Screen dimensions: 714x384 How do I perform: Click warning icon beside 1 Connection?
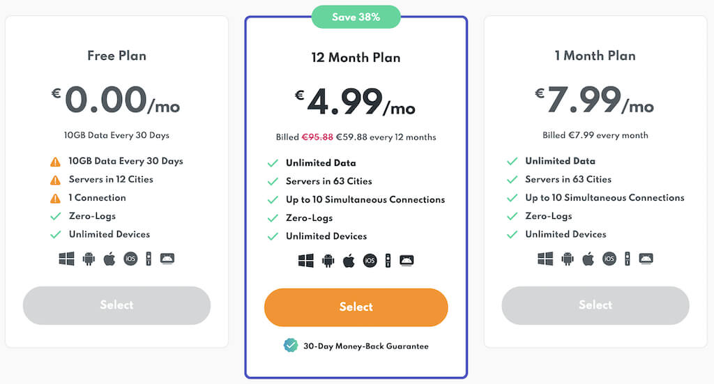pyautogui.click(x=55, y=198)
